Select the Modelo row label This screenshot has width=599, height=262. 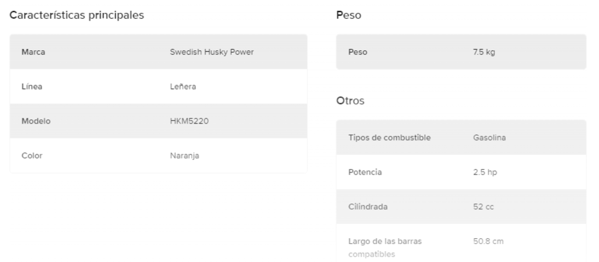pos(36,121)
